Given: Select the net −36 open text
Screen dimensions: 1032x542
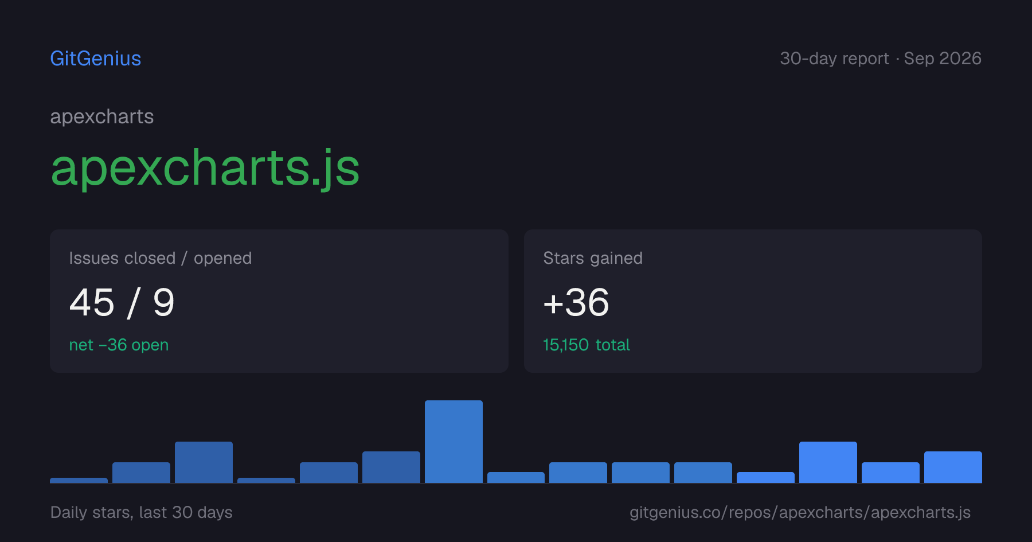Looking at the screenshot, I should click(119, 345).
